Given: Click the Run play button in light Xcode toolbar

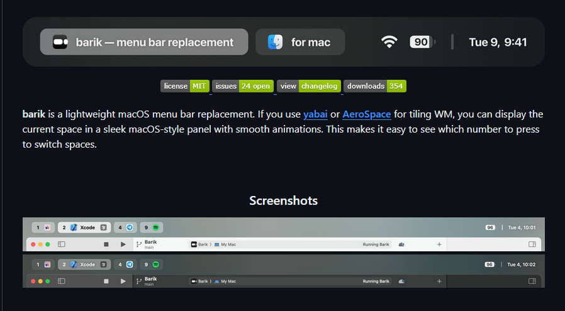Looking at the screenshot, I should click(123, 244).
